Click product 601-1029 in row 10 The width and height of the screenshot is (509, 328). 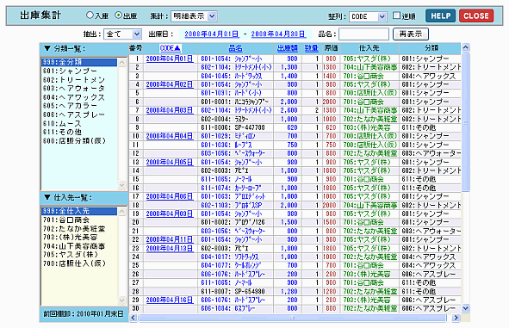[x=228, y=136]
